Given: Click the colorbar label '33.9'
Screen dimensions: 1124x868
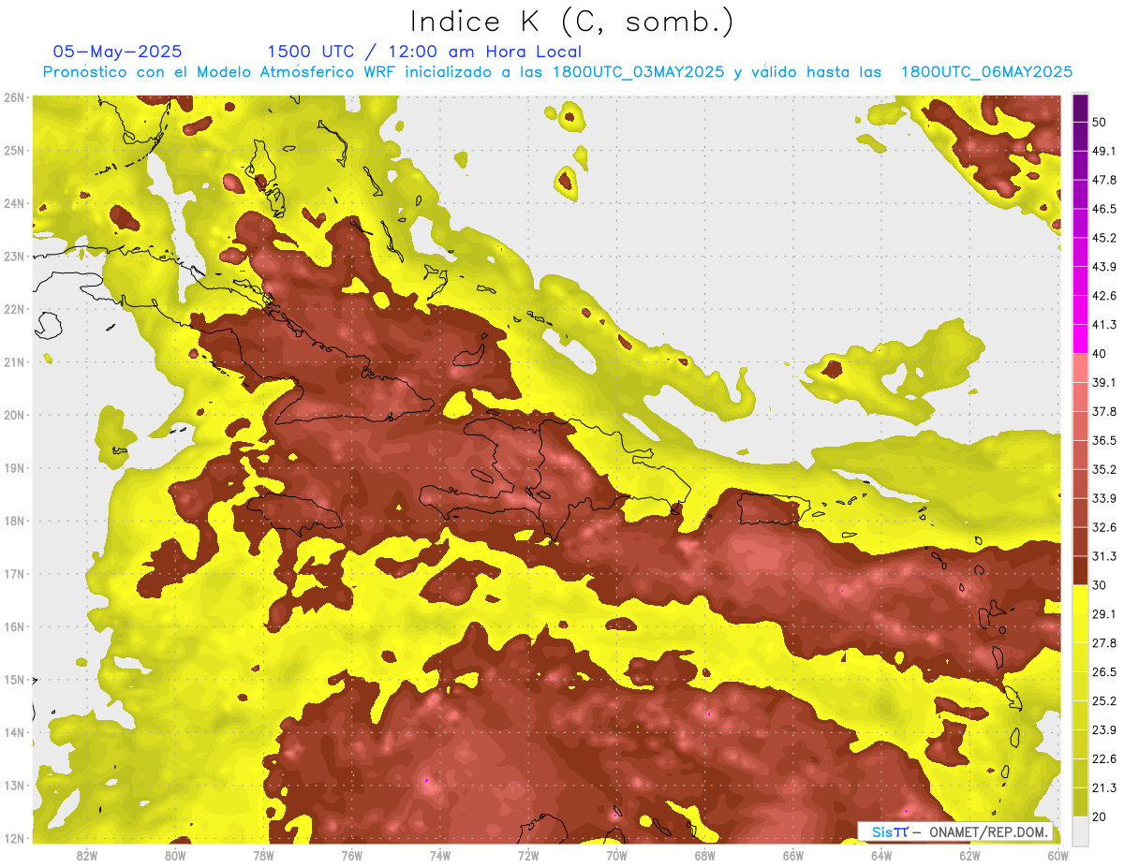Looking at the screenshot, I should [1104, 498].
